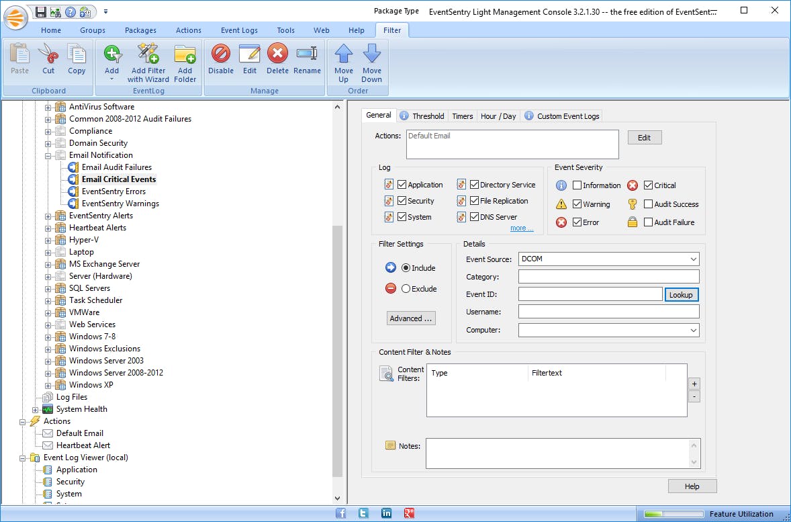
Task: Select the Exclude radio button
Action: (406, 289)
